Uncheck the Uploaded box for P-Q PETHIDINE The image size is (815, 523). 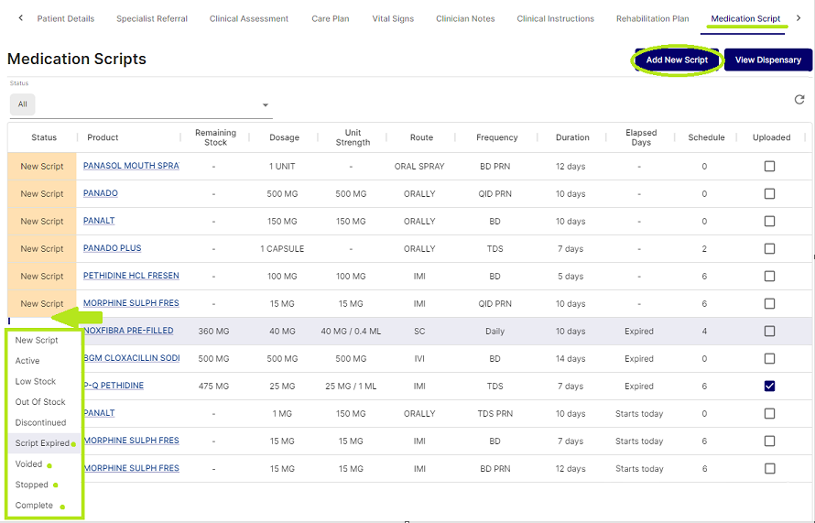(x=769, y=387)
